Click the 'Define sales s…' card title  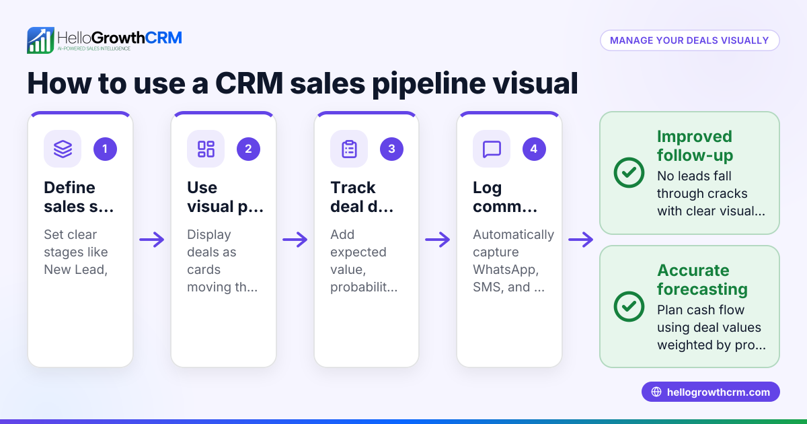click(x=79, y=197)
